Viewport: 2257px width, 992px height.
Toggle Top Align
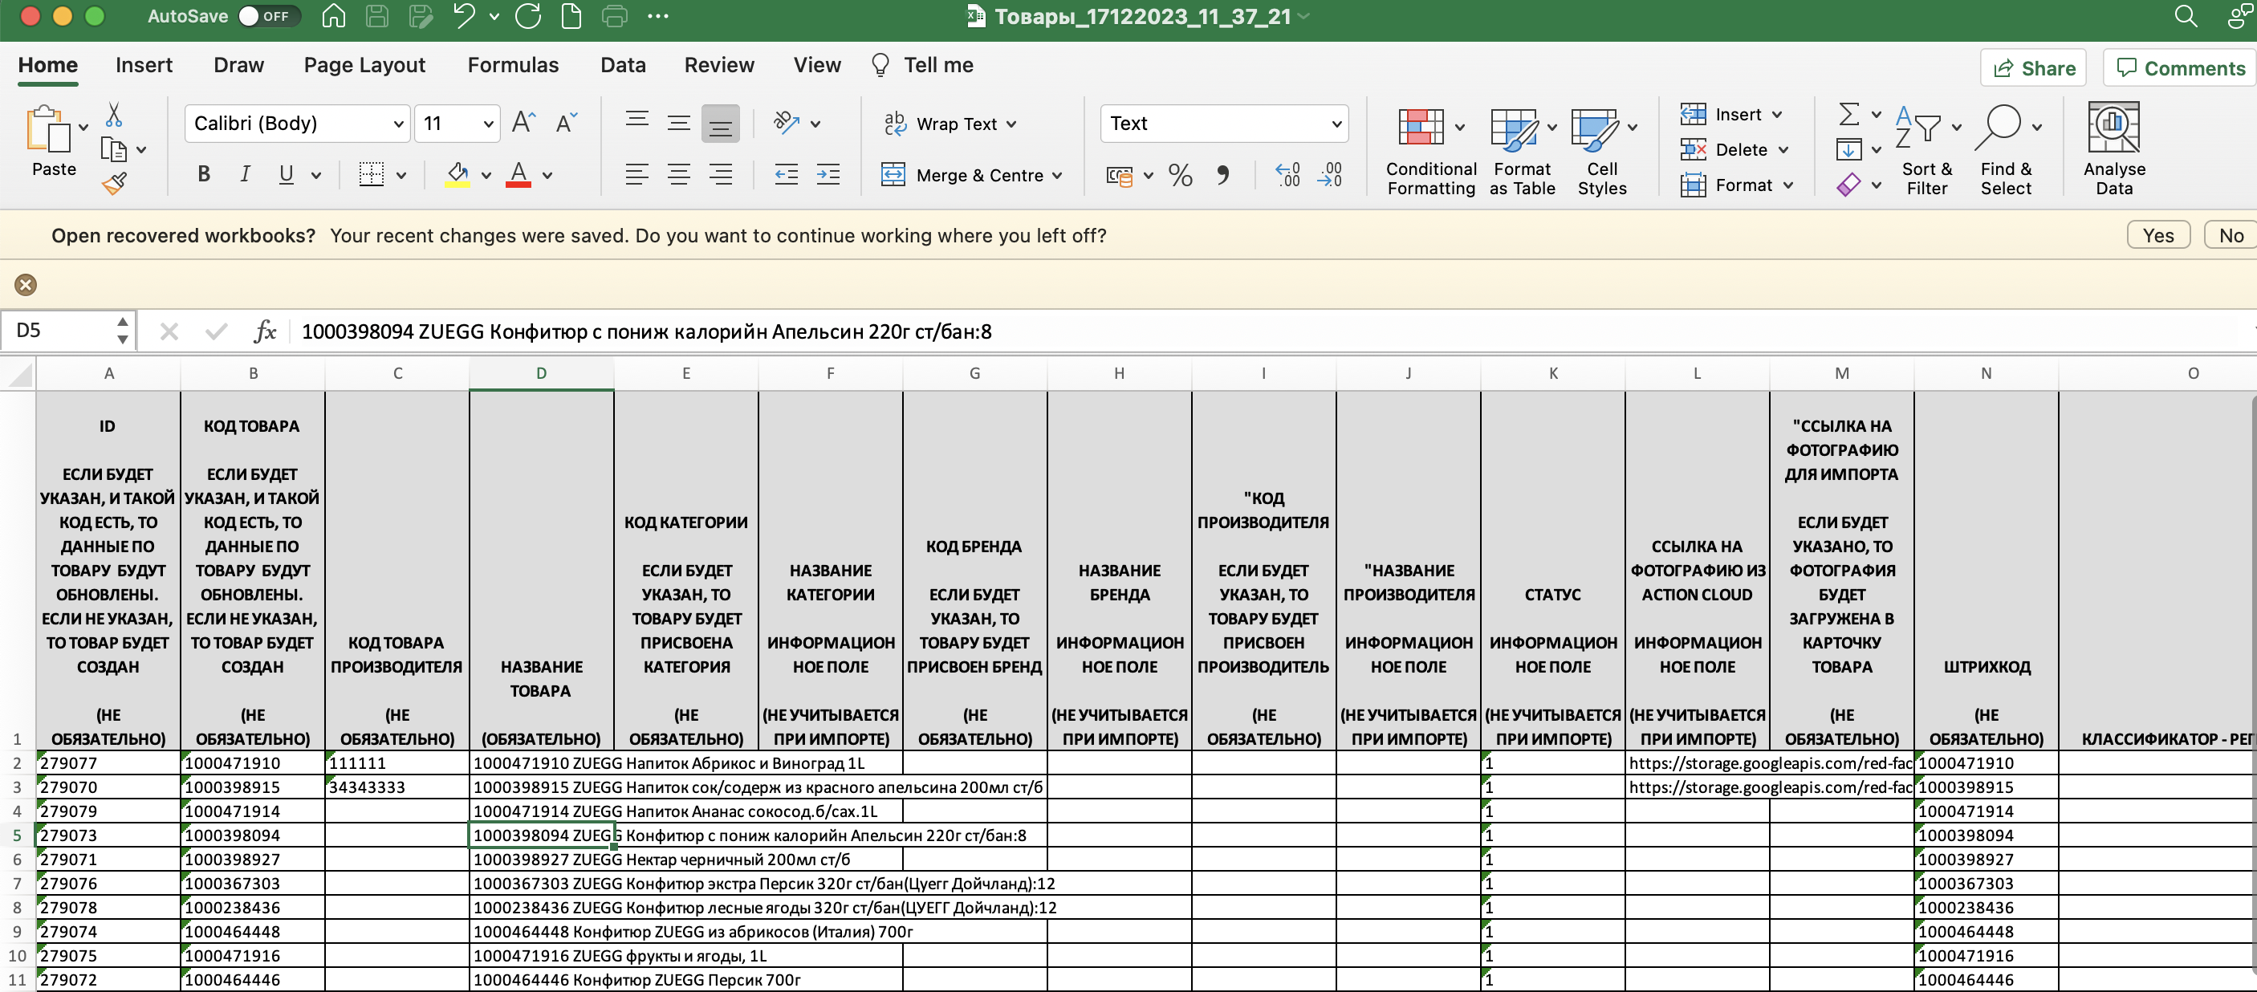(x=637, y=123)
